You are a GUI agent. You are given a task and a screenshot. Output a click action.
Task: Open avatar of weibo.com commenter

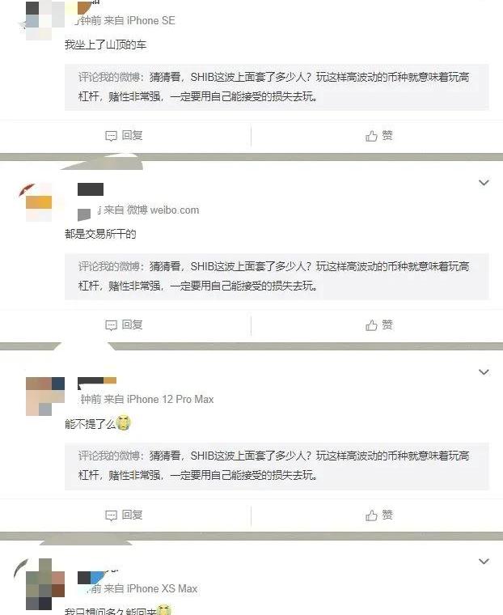[x=39, y=203]
